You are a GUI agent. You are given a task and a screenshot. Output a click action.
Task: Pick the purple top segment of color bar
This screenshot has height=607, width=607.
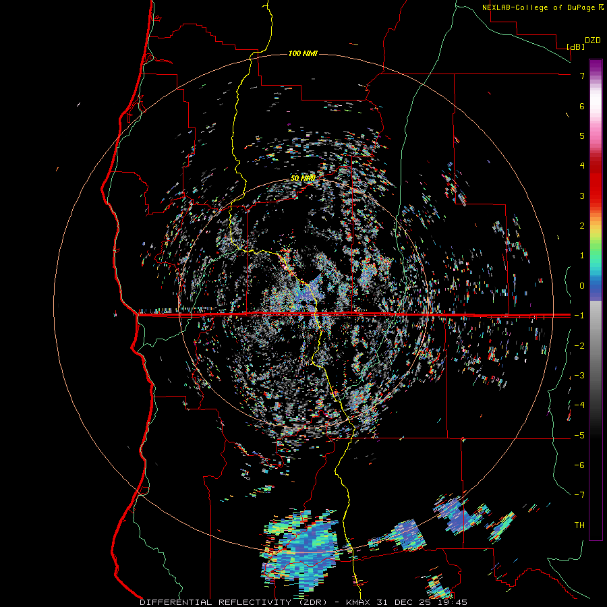(596, 66)
